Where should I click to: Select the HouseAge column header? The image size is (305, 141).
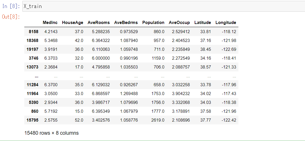click(x=73, y=23)
